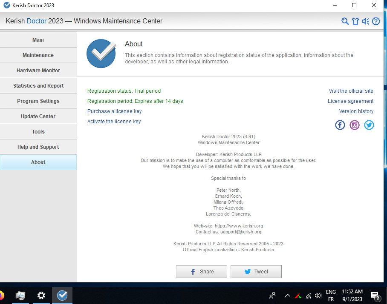Open the Tools section
Viewport: 387px width, 304px height.
38,132
